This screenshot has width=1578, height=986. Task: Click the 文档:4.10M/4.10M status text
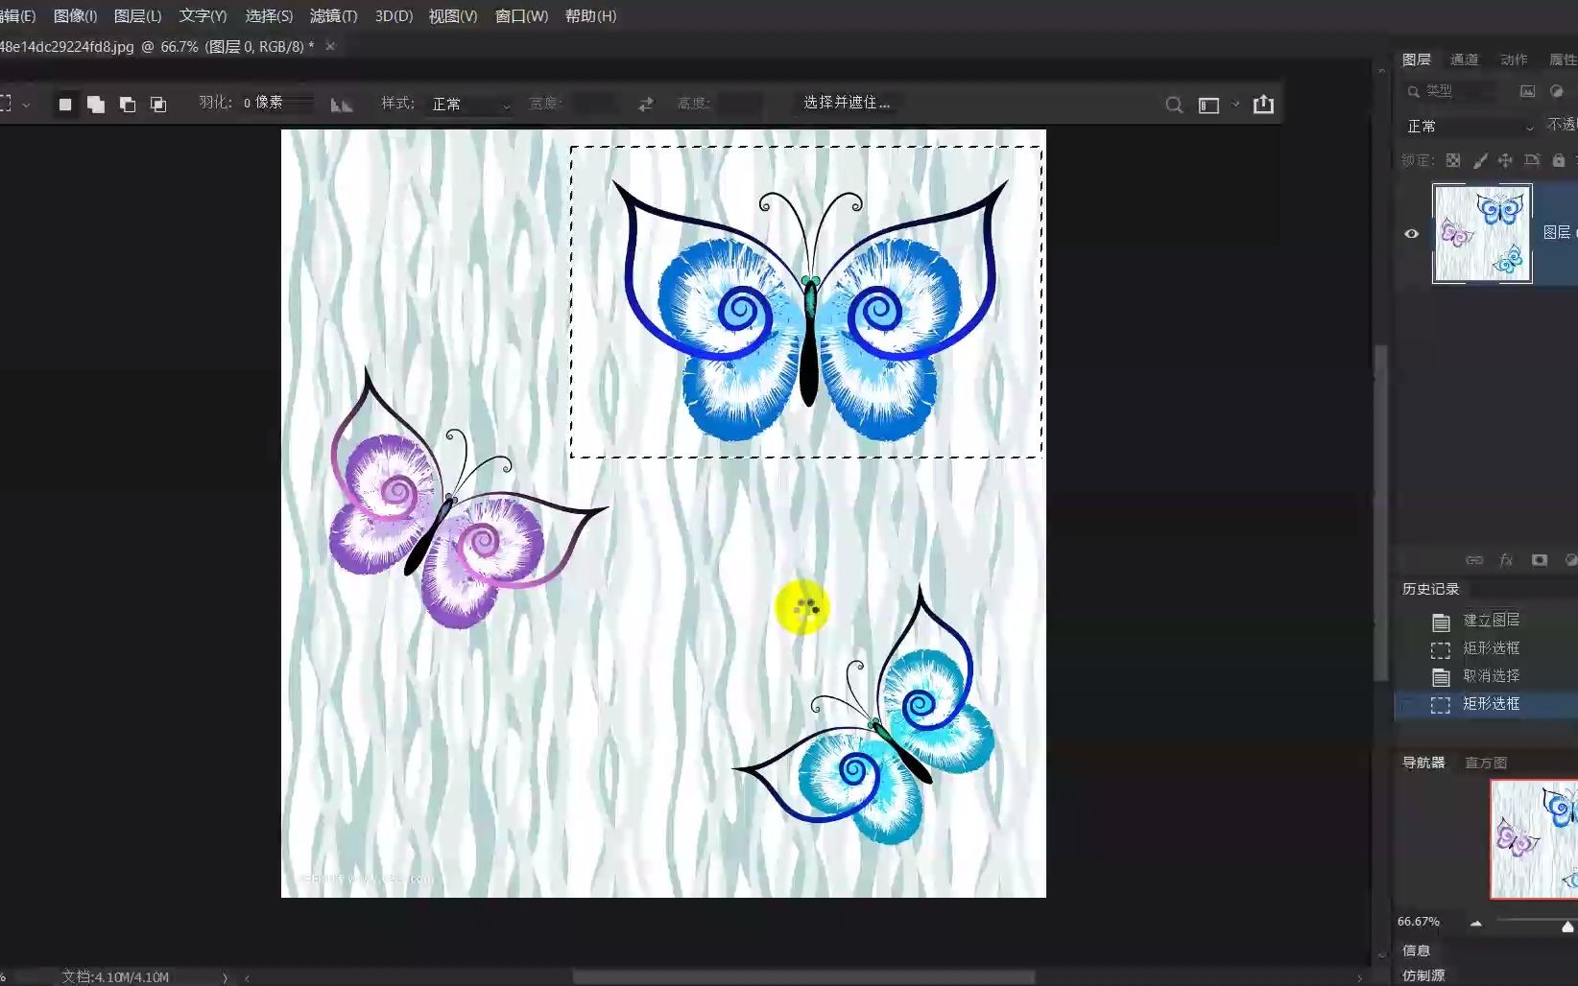(115, 976)
